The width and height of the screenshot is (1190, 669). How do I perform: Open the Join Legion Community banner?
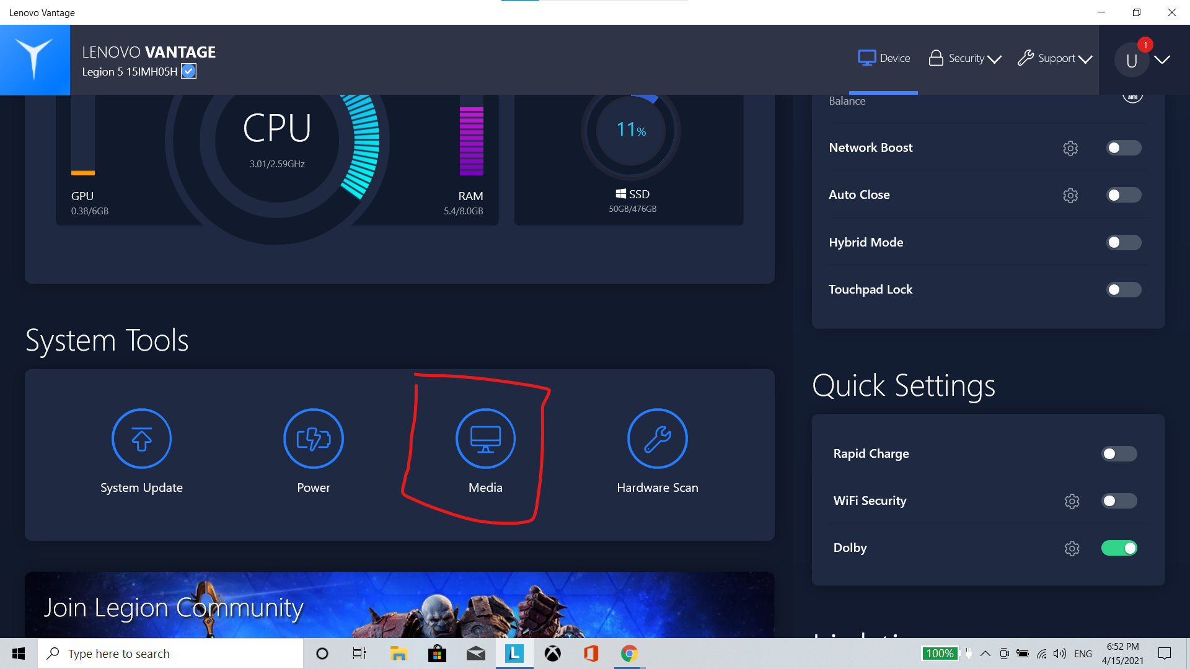pyautogui.click(x=400, y=605)
